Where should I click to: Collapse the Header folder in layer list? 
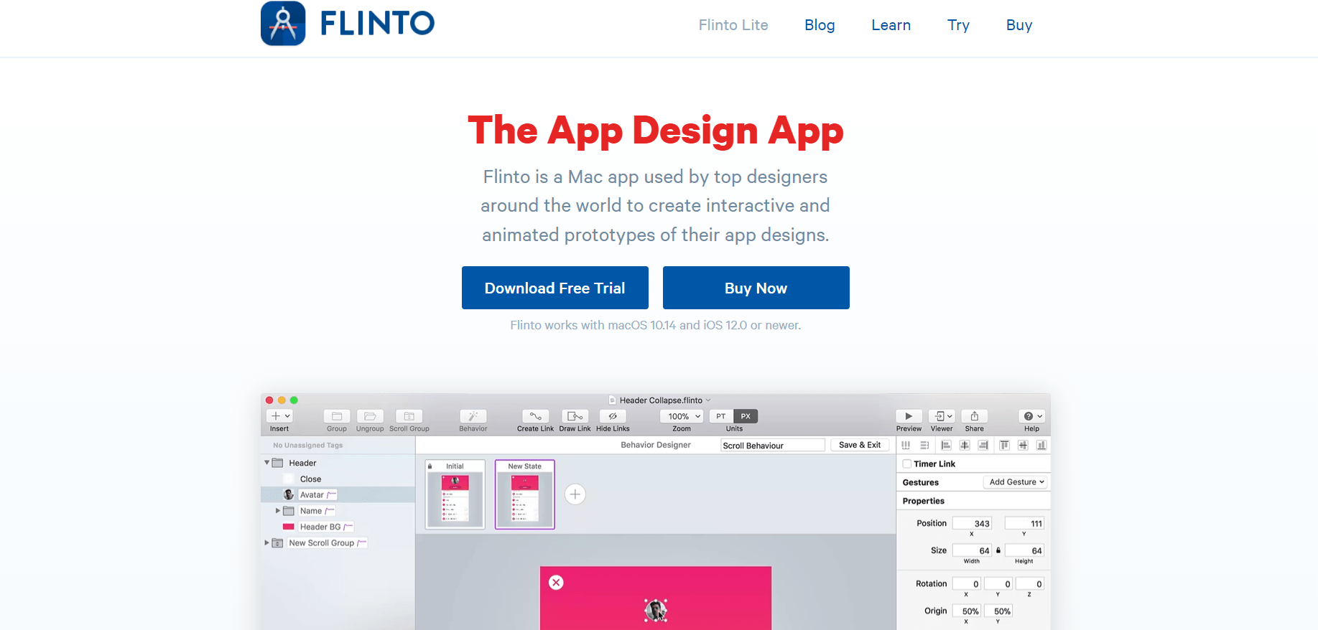pos(267,463)
